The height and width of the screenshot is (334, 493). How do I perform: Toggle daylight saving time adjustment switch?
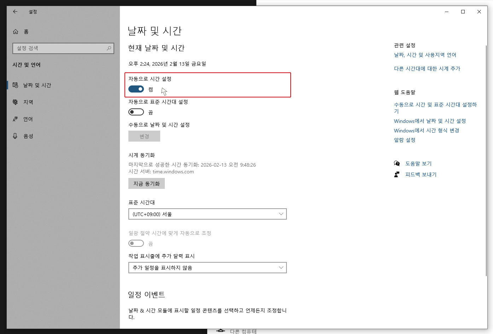pos(136,243)
